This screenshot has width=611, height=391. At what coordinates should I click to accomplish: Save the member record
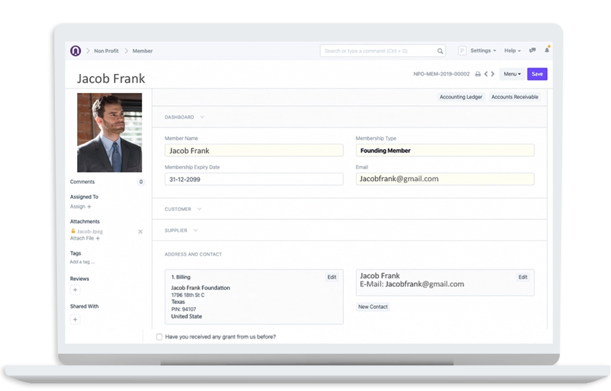537,74
